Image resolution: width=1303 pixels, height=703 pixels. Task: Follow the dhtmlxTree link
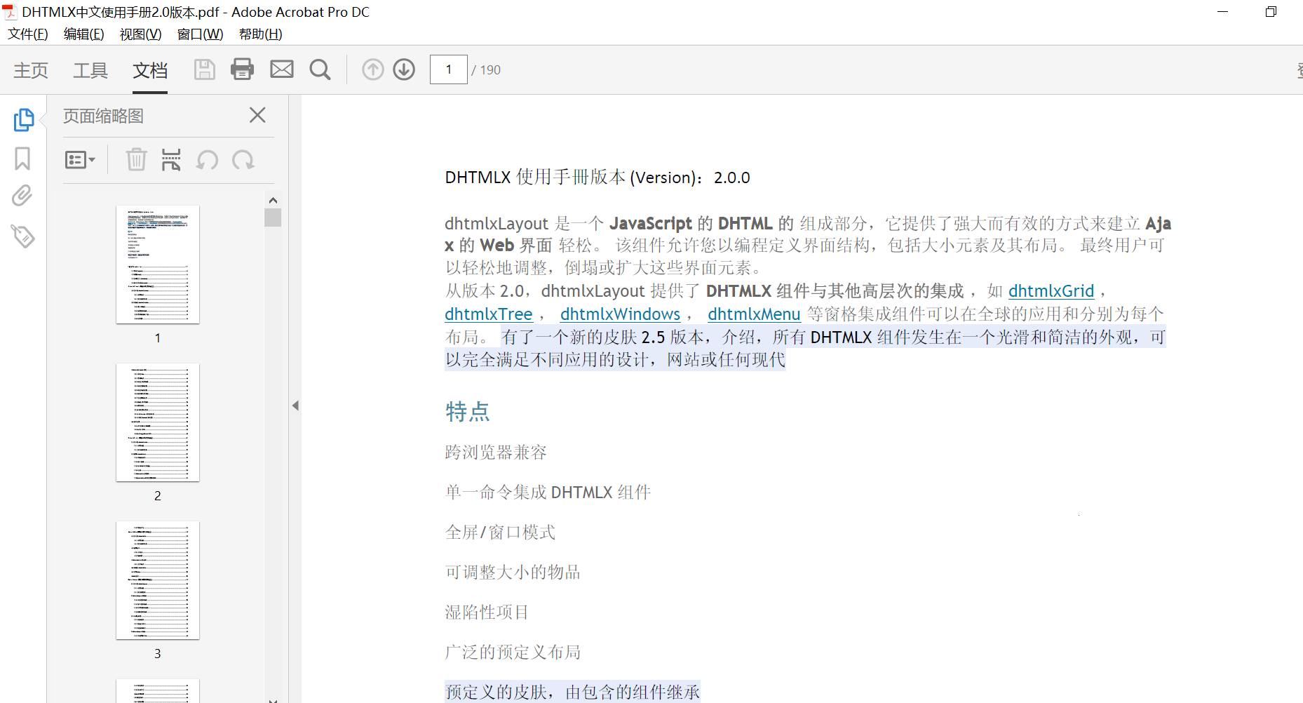pyautogui.click(x=489, y=314)
